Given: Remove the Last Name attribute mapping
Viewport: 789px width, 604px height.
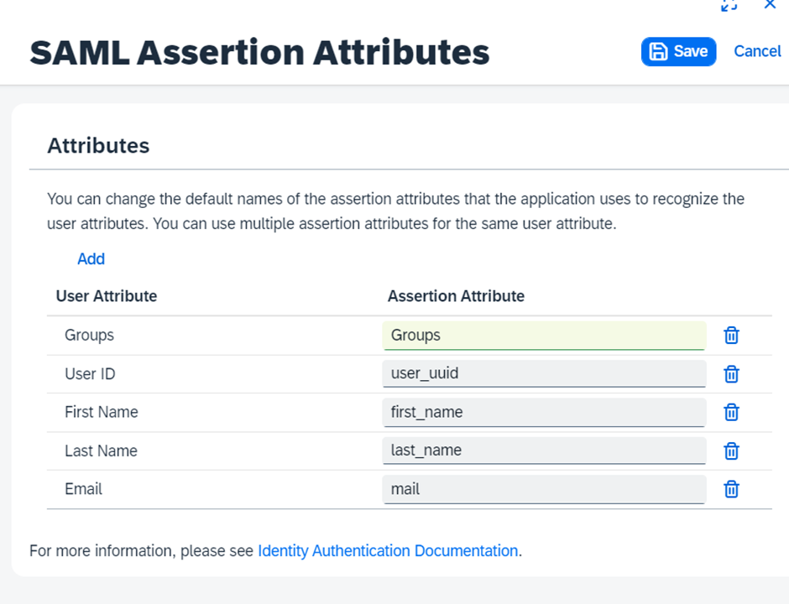Looking at the screenshot, I should [731, 450].
